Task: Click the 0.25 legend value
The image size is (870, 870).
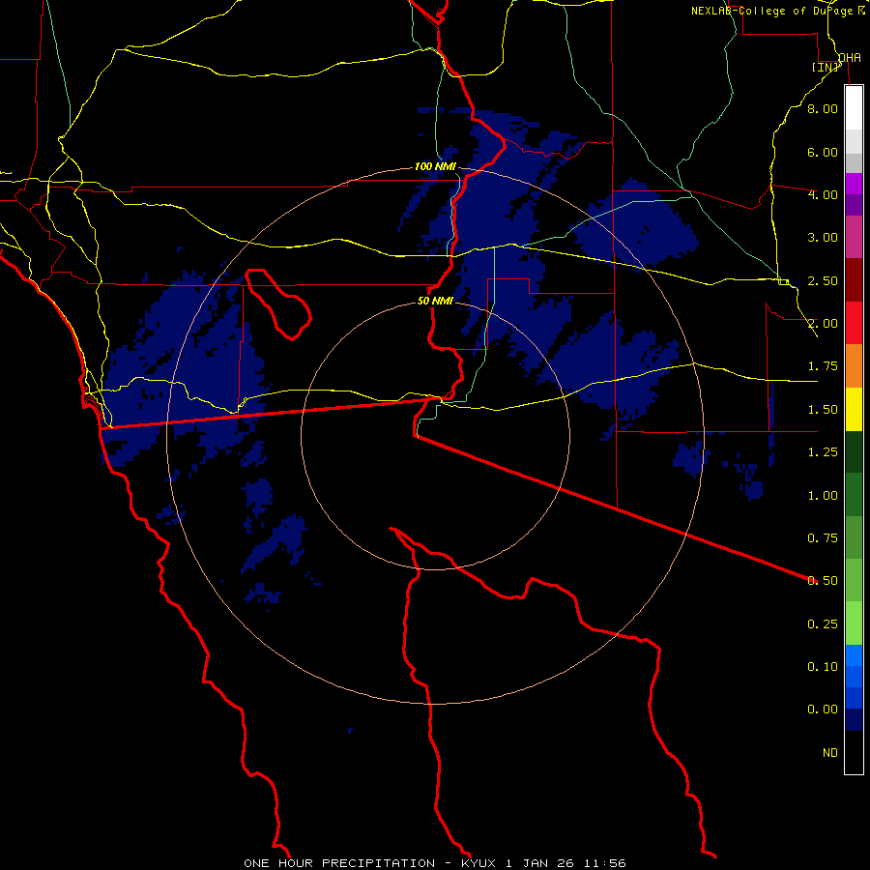Action: point(823,624)
